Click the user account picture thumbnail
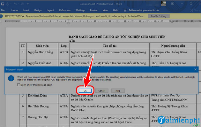Screen dimensions: 201x127 (x=163, y=4)
